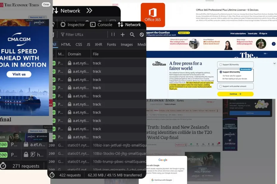Viewport: 277px width, 184px height.
Task: Click the Filter URLs input field
Action: 74,34
